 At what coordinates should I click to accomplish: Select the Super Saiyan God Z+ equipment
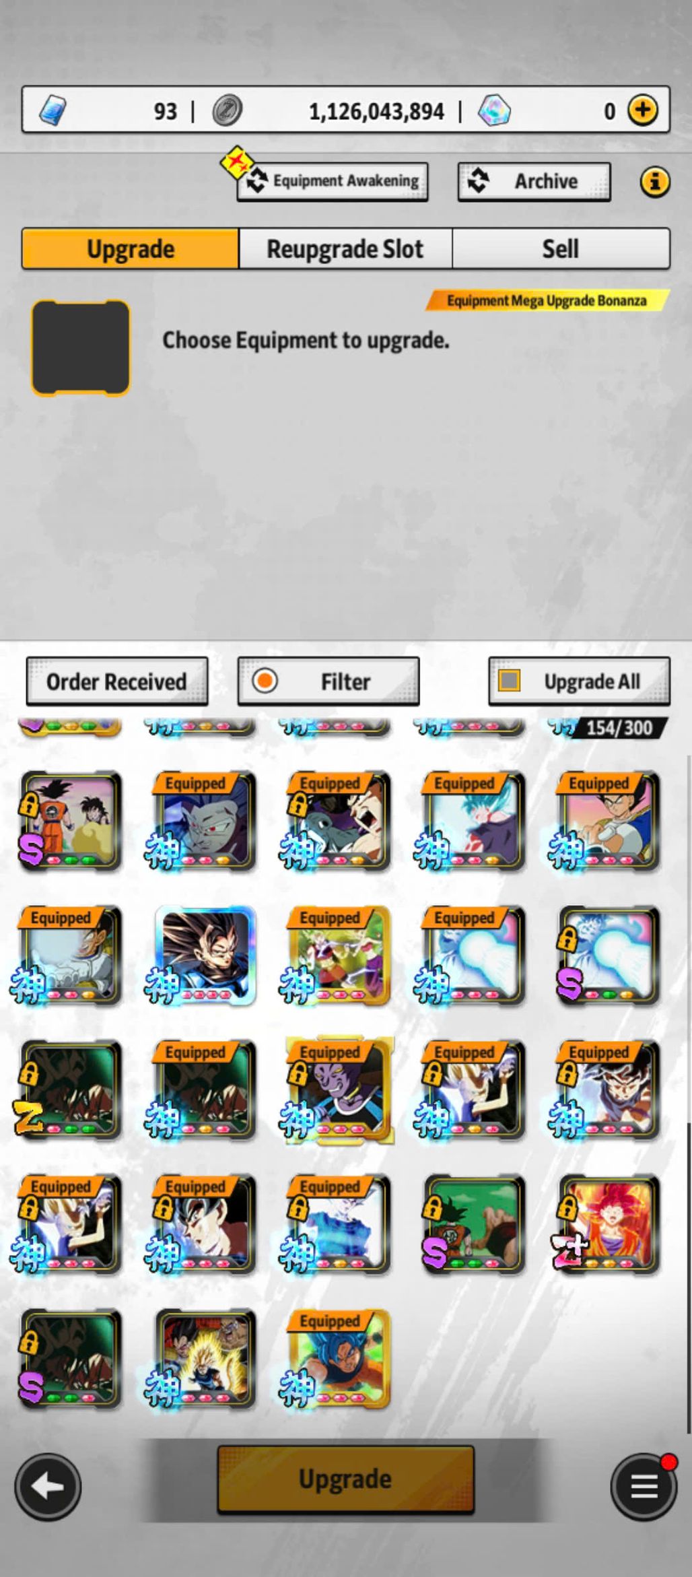609,1224
